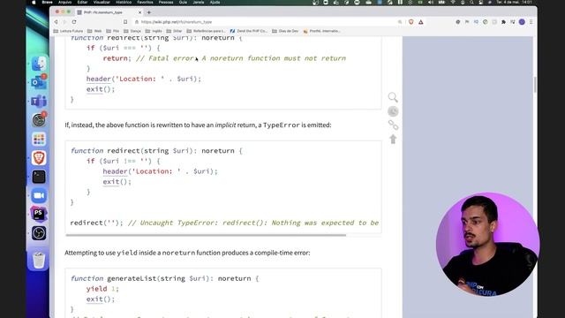
Task: Open the Ajuda menu
Action: point(215,2)
